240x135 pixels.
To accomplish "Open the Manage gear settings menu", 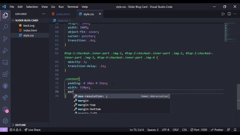I will click(x=5, y=121).
